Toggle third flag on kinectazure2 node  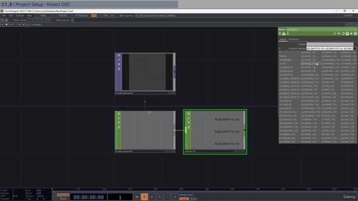(119, 64)
